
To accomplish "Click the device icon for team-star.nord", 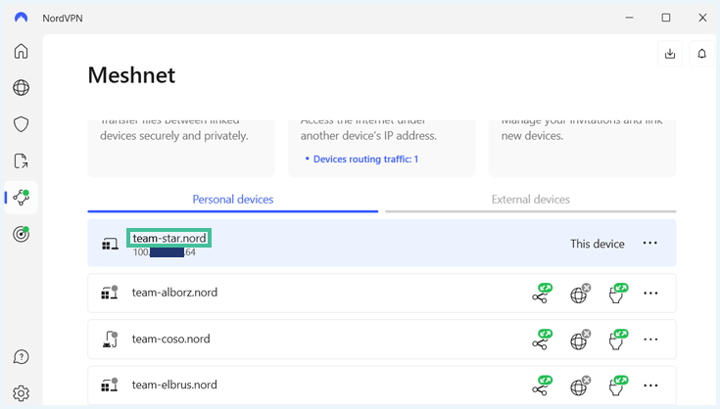I will (x=110, y=244).
